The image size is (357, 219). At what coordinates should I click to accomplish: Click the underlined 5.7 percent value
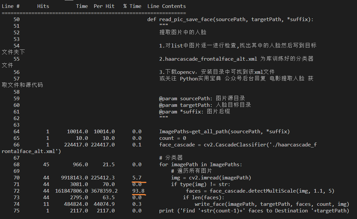pos(137,178)
